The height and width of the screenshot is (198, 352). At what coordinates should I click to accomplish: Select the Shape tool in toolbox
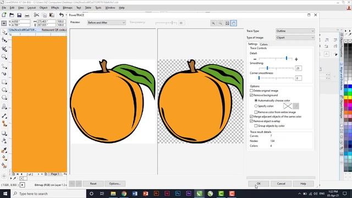point(4,40)
